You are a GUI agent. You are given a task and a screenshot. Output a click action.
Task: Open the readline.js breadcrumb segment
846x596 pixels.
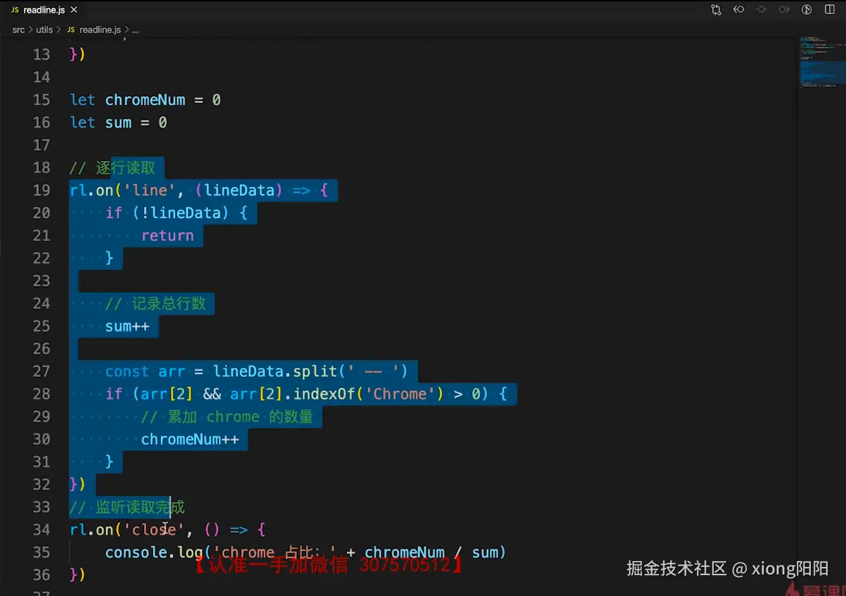tap(100, 30)
